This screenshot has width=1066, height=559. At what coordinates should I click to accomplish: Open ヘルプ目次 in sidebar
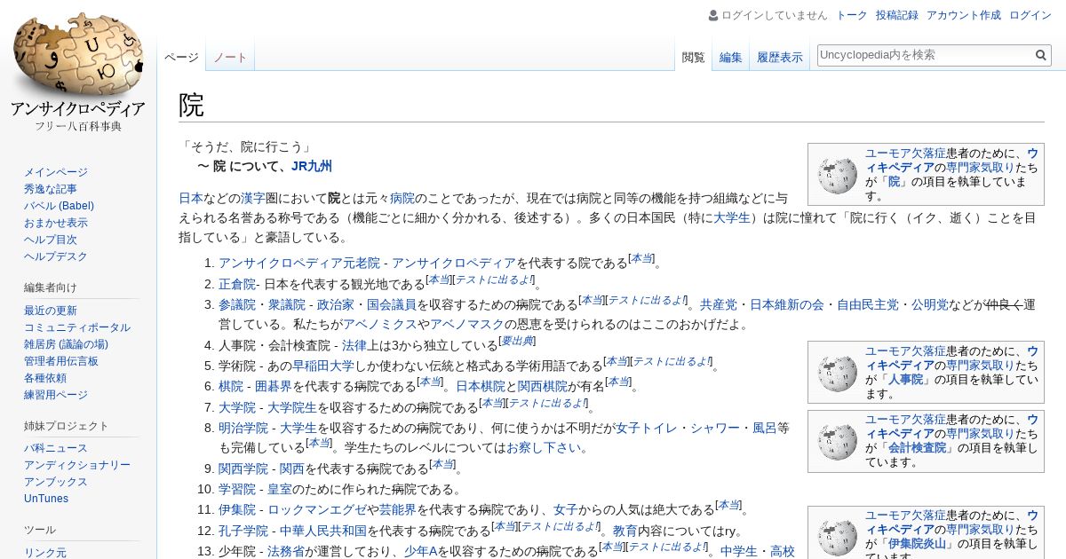51,240
